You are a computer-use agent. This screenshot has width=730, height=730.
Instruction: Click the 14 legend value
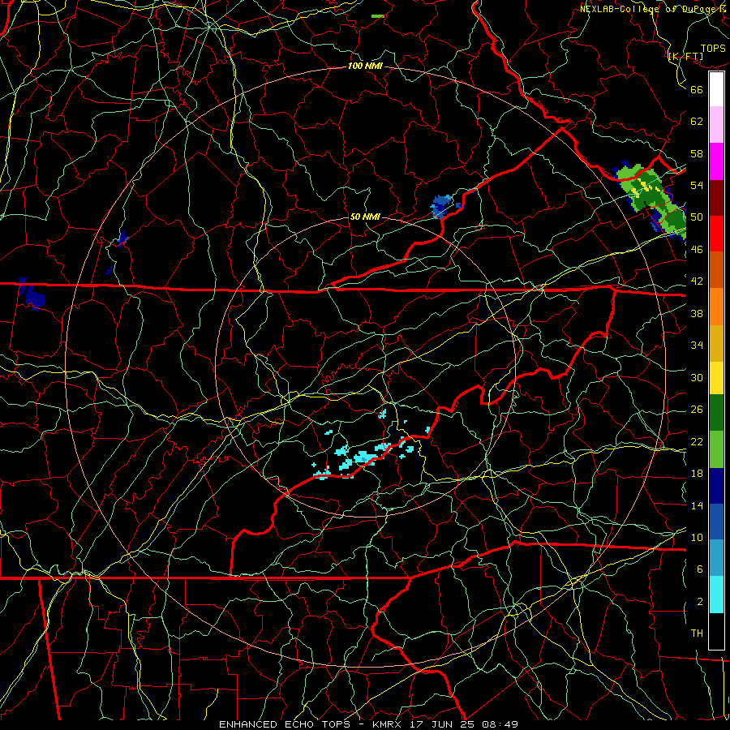[x=697, y=505]
